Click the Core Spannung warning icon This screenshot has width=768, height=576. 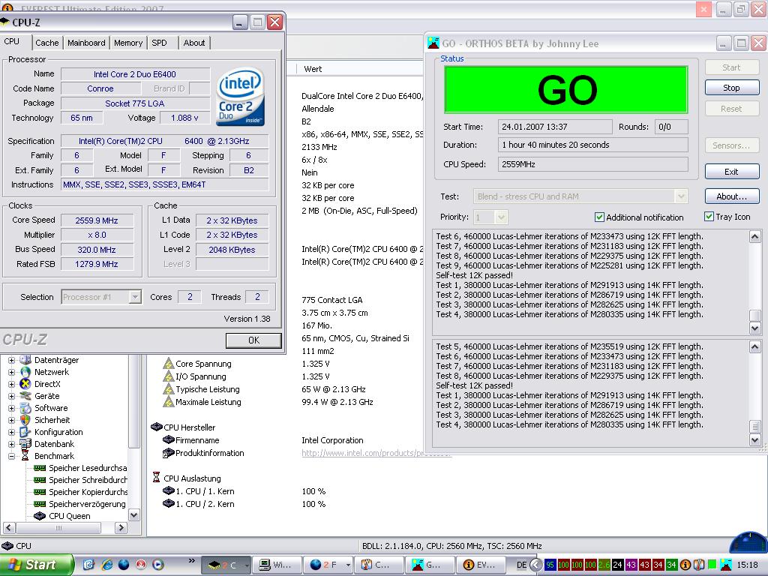[x=169, y=364]
